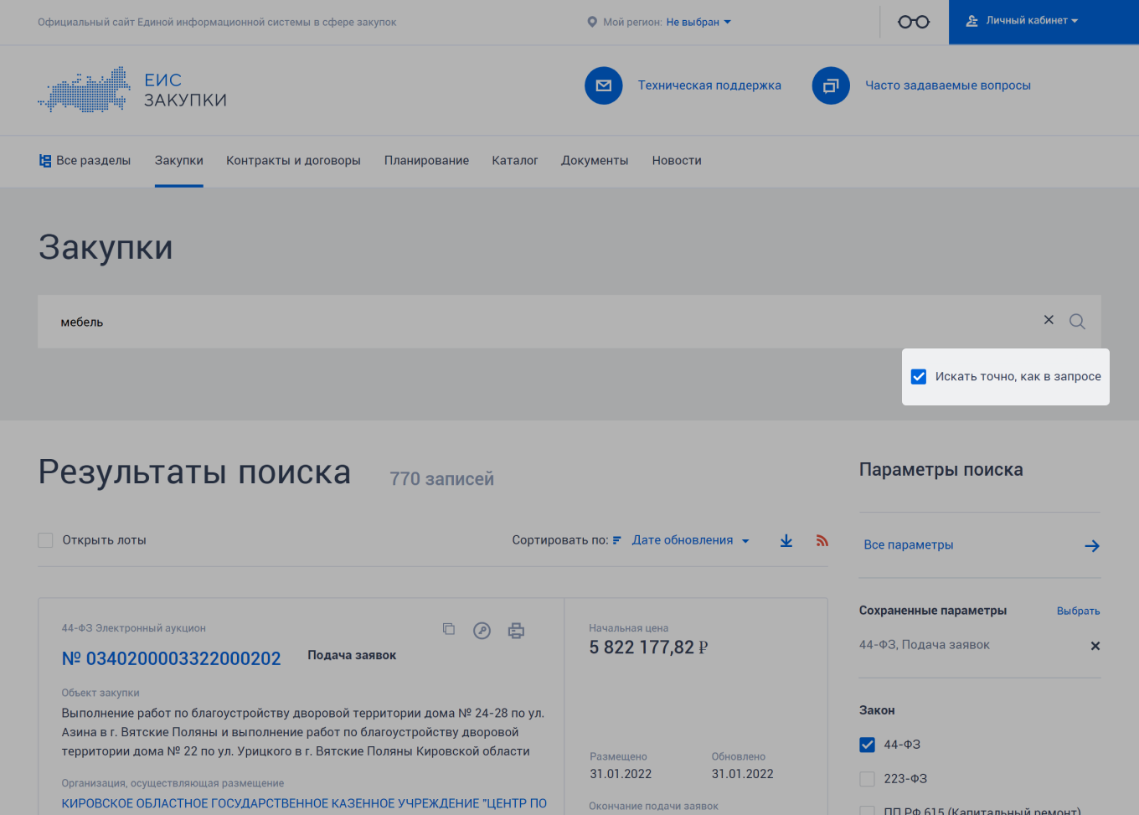This screenshot has width=1139, height=815.
Task: Click the Размещено date 31.01.2022
Action: [621, 774]
